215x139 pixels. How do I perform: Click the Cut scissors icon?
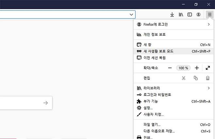click(x=184, y=78)
